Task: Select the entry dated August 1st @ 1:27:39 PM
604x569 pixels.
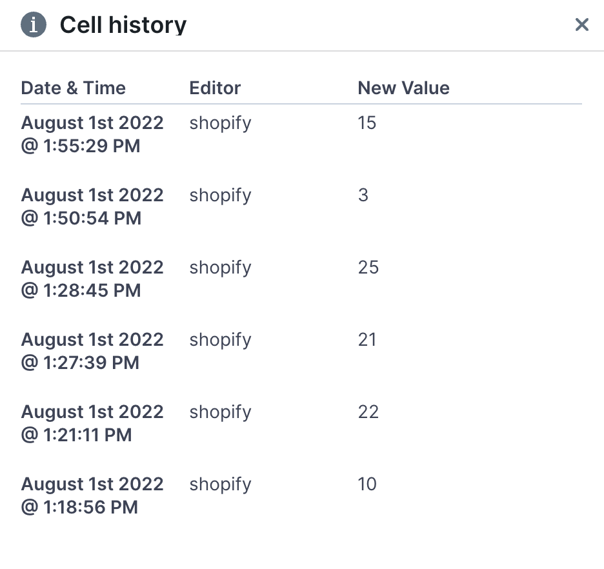Action: click(92, 351)
